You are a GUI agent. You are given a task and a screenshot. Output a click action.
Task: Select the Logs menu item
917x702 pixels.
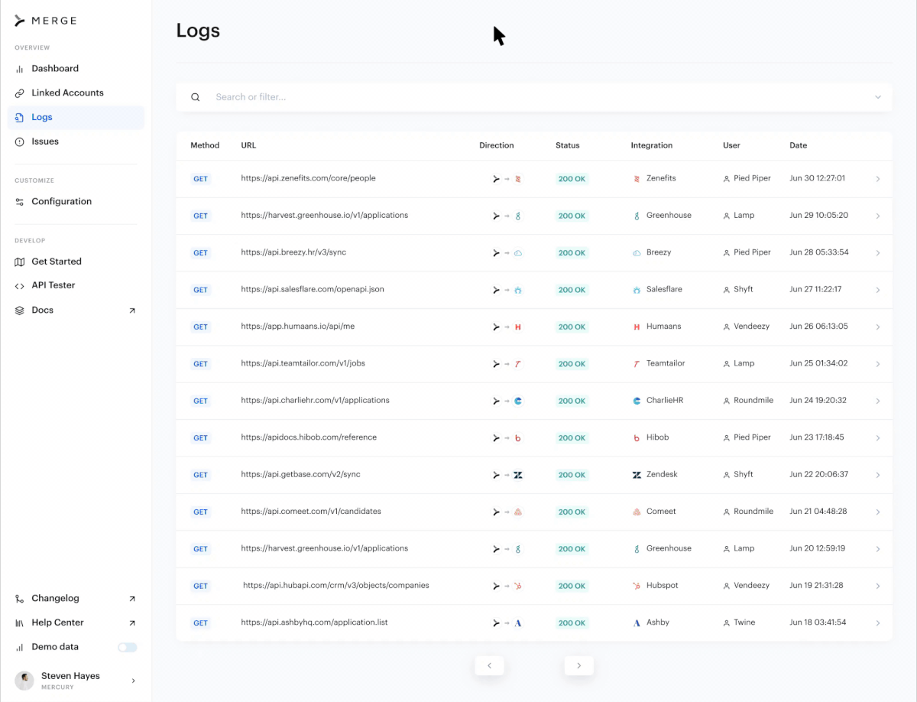pyautogui.click(x=76, y=118)
